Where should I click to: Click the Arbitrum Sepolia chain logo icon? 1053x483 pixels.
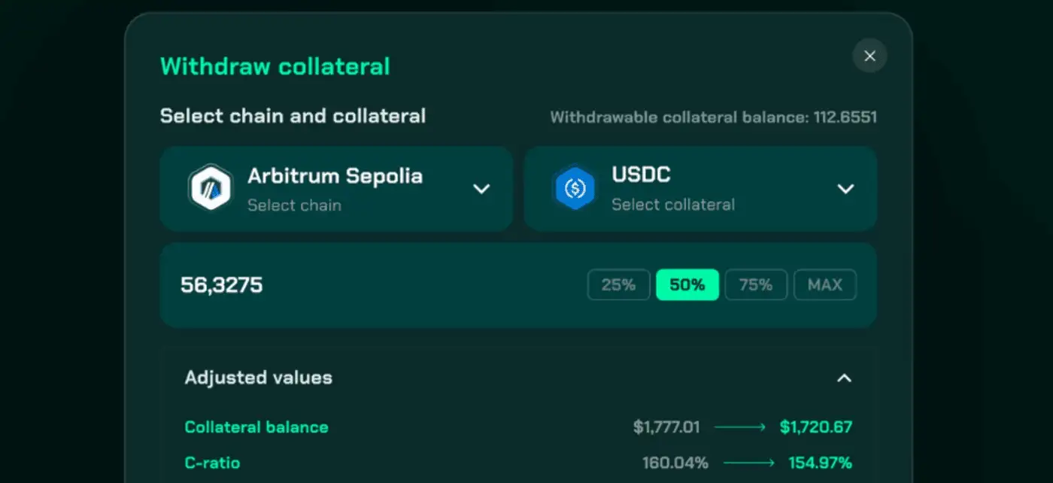click(x=210, y=188)
